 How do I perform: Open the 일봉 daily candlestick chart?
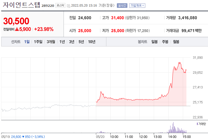pos(155,42)
